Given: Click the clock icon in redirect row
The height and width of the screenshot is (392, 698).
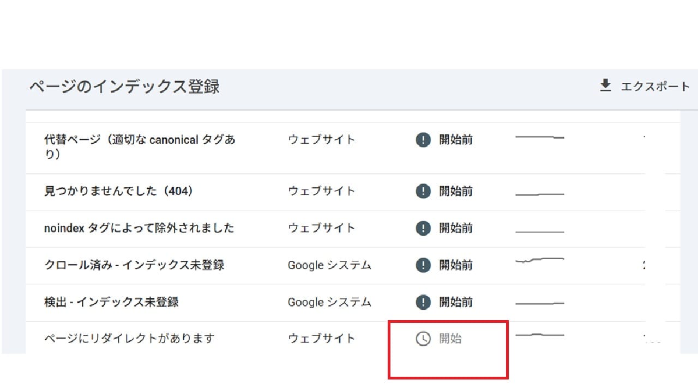Looking at the screenshot, I should (x=423, y=339).
